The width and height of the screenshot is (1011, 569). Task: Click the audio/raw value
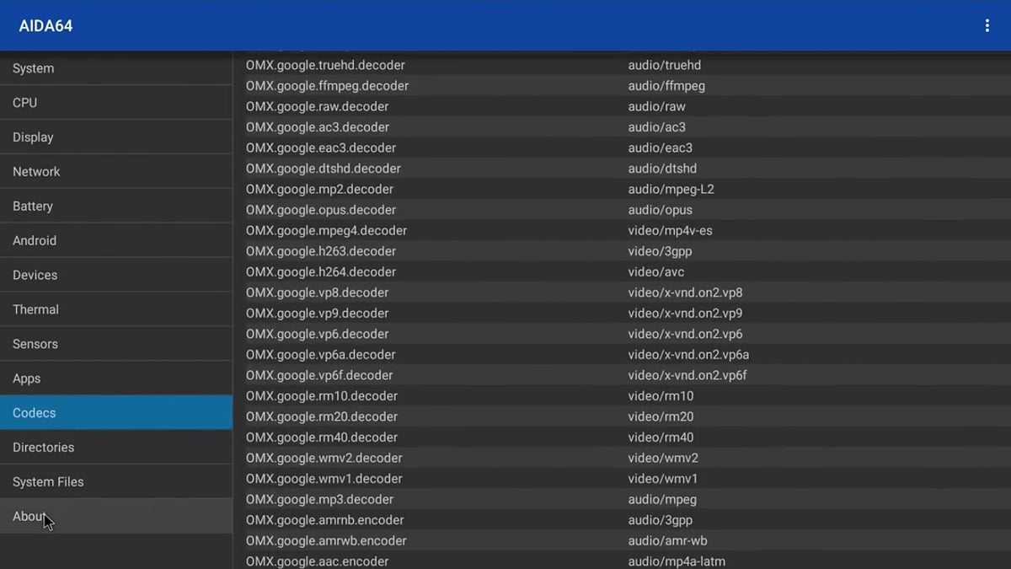656,106
